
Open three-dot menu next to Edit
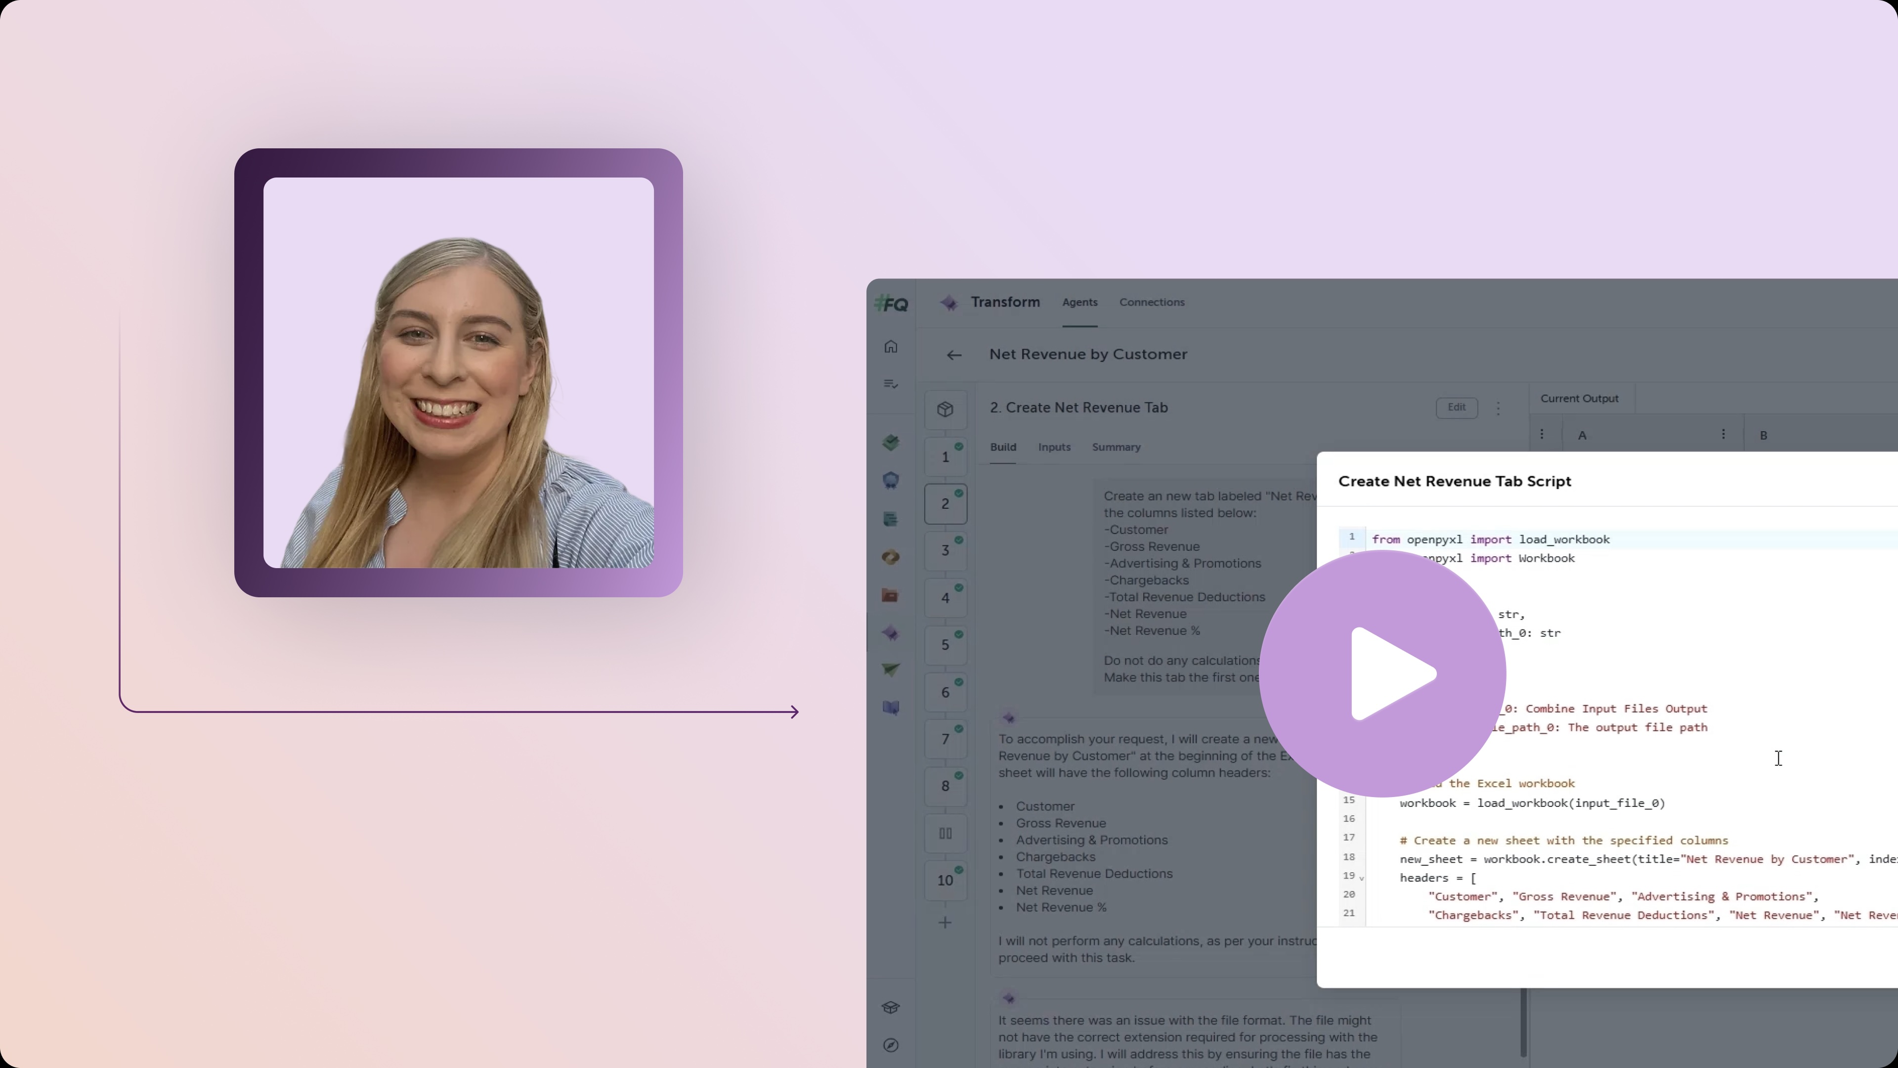(1498, 407)
